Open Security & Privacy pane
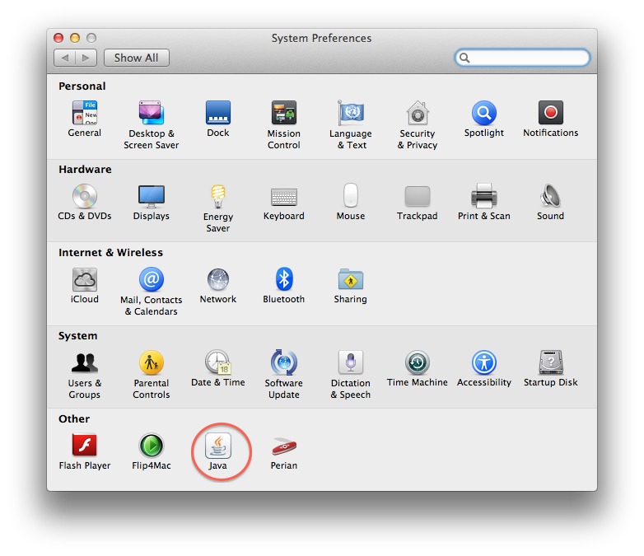The width and height of the screenshot is (644, 556). pyautogui.click(x=418, y=113)
